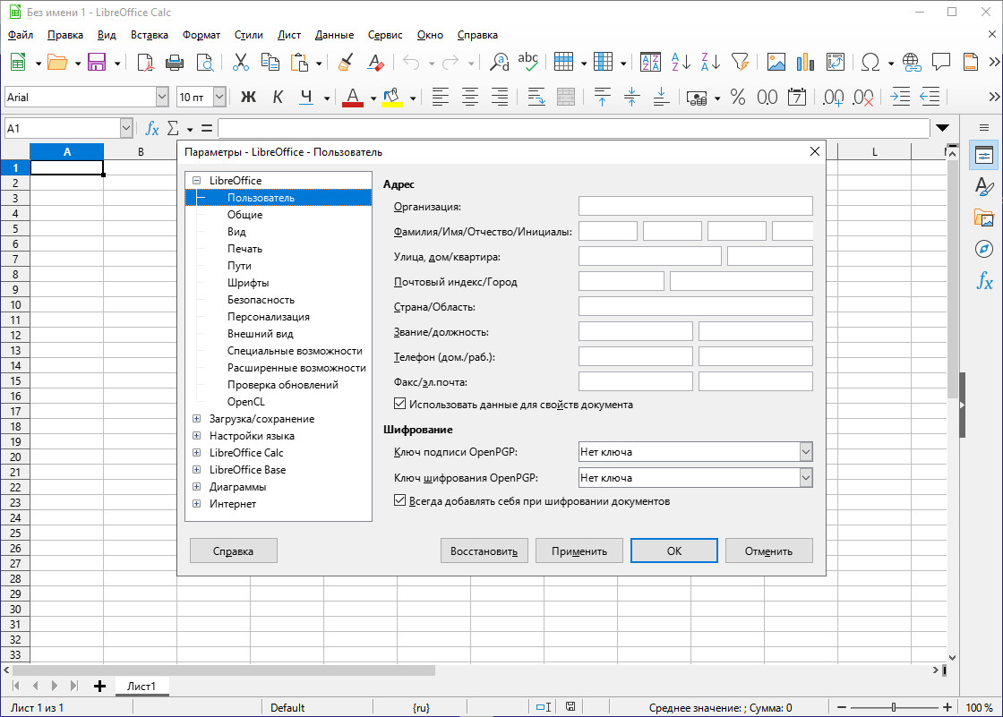Click the Print icon in toolbar
The width and height of the screenshot is (1003, 717).
click(x=174, y=62)
